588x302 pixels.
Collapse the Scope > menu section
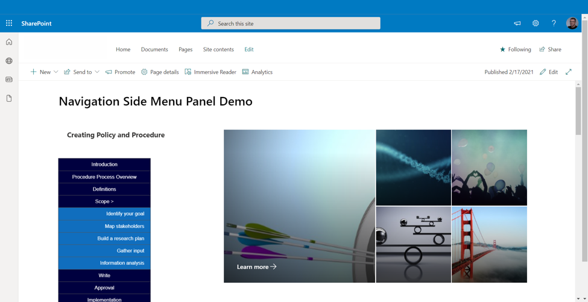(104, 201)
